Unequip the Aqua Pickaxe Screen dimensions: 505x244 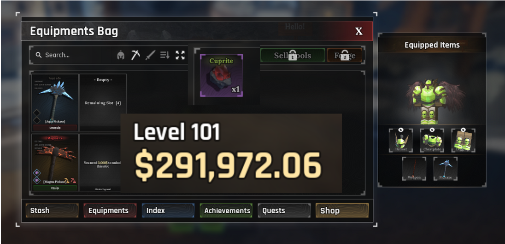(55, 128)
